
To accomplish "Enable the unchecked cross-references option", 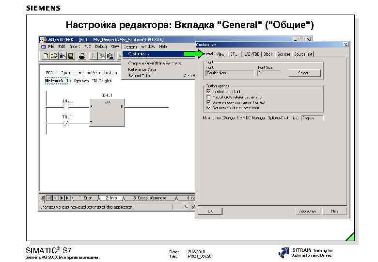I will coord(209,97).
